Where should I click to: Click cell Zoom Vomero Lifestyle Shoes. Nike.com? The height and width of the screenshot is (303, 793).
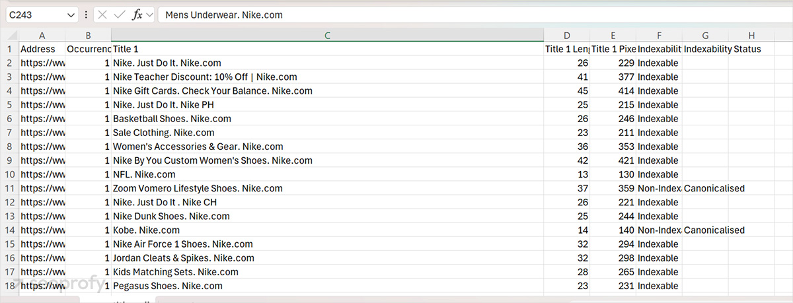click(x=327, y=188)
